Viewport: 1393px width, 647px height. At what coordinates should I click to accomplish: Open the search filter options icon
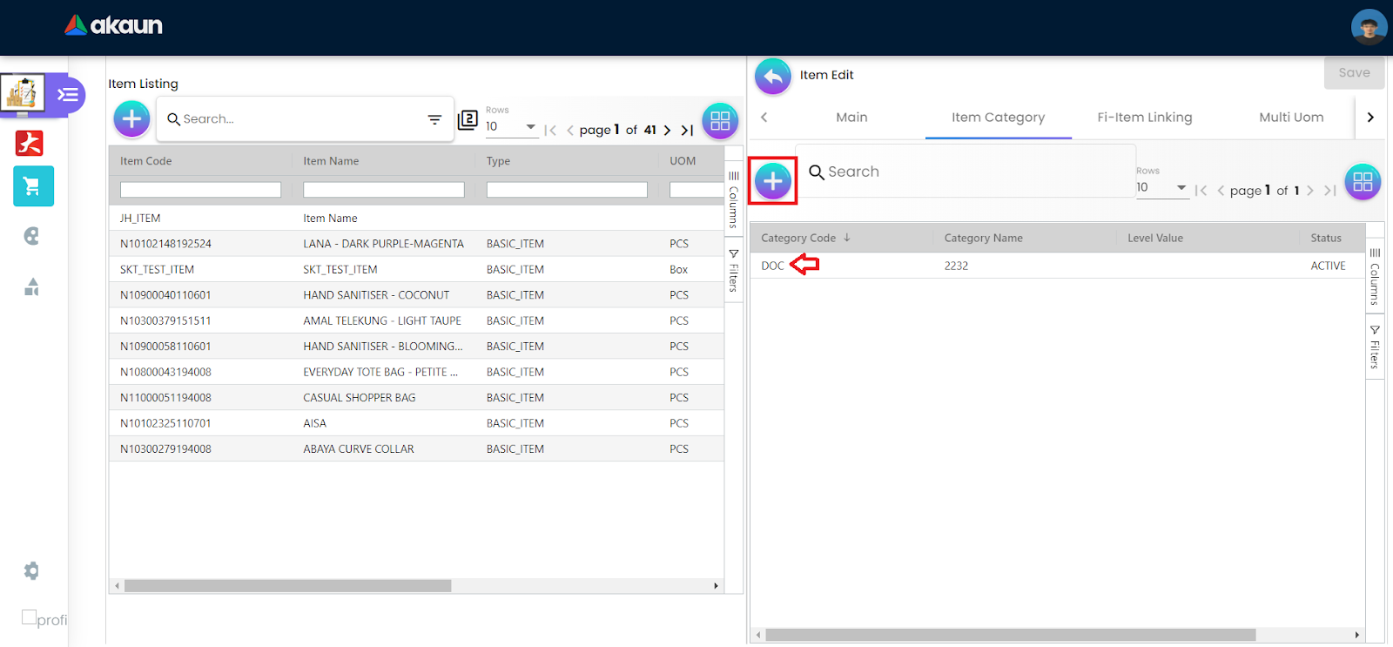pos(434,119)
